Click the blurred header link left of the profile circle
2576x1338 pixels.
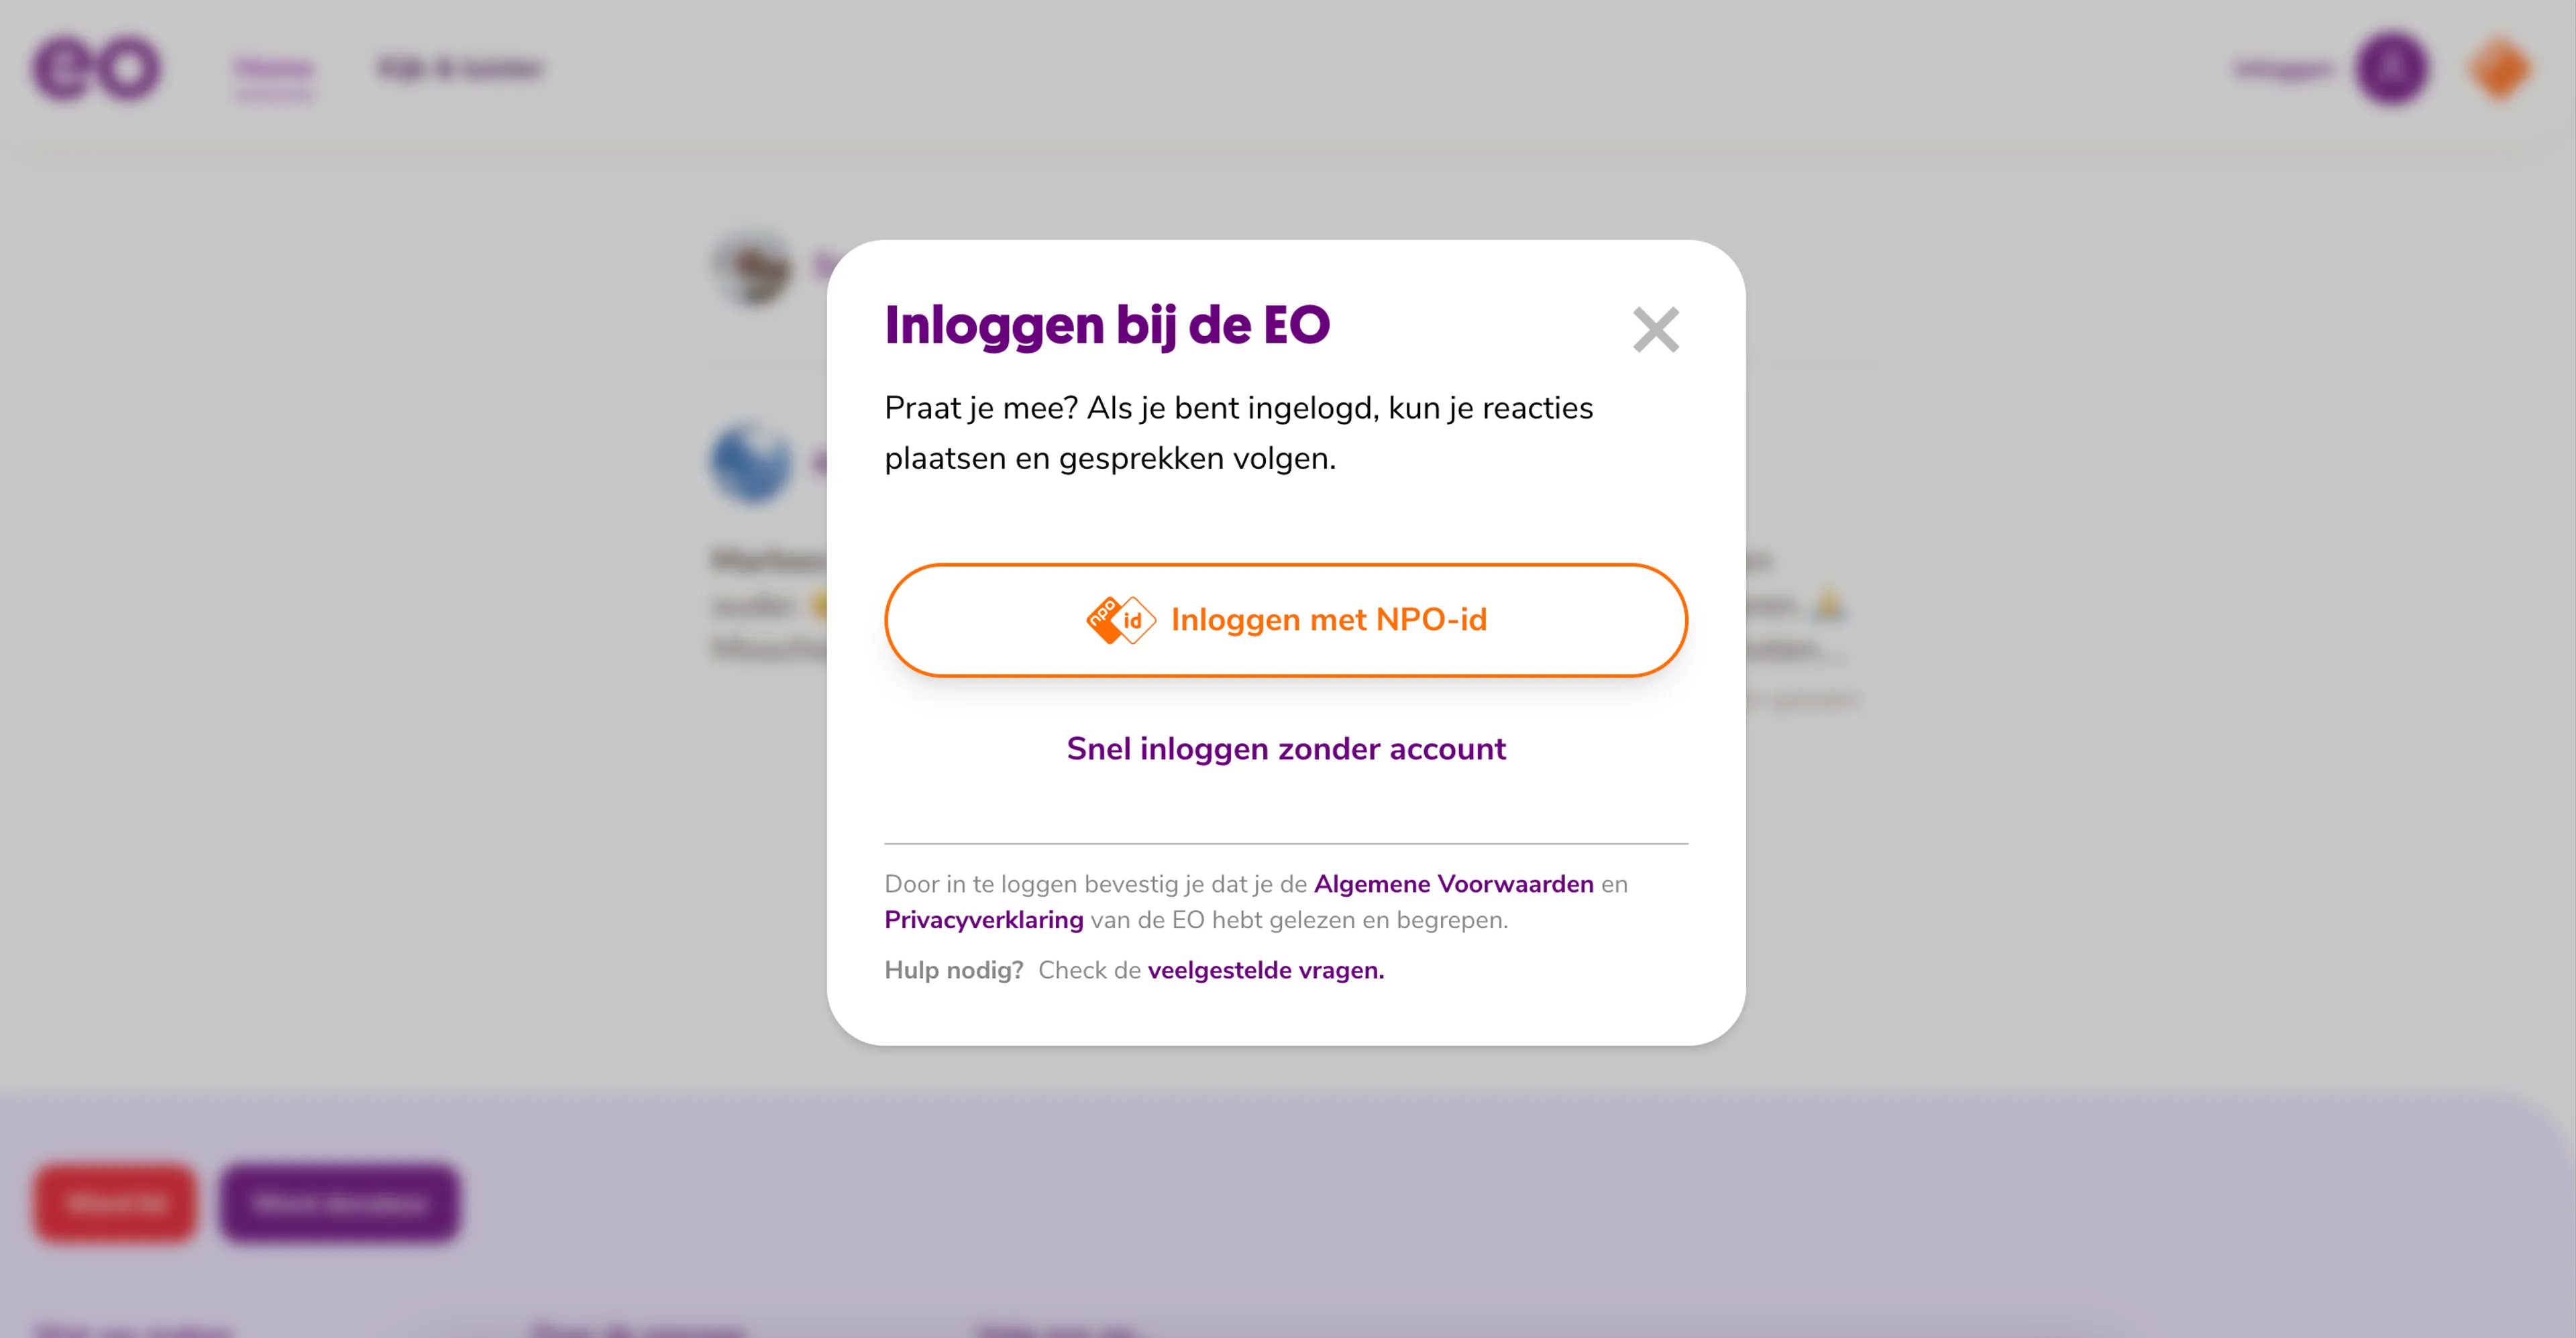2283,68
